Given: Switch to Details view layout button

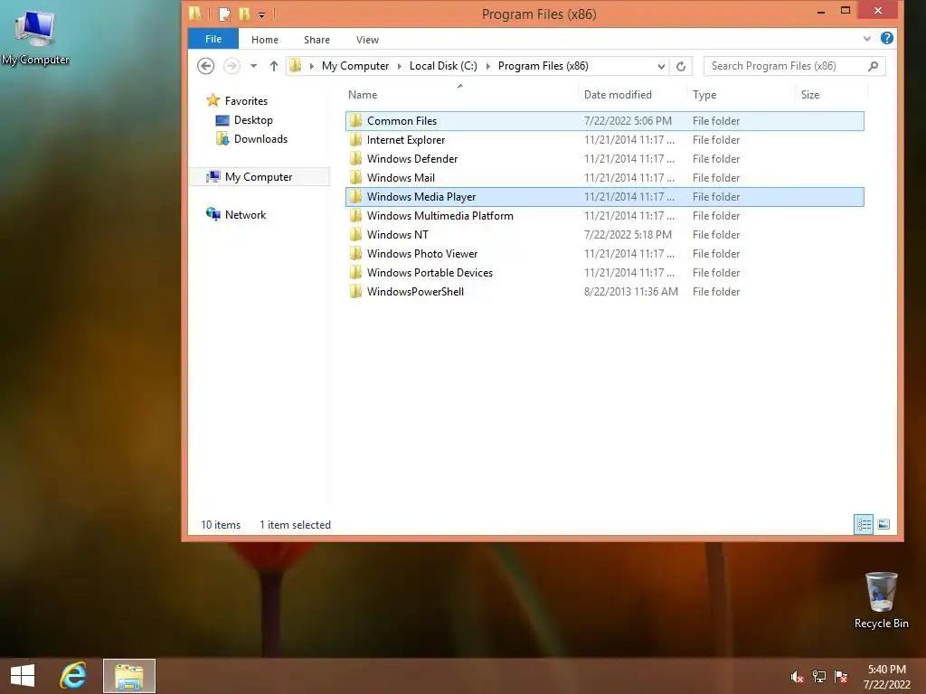Looking at the screenshot, I should (864, 524).
